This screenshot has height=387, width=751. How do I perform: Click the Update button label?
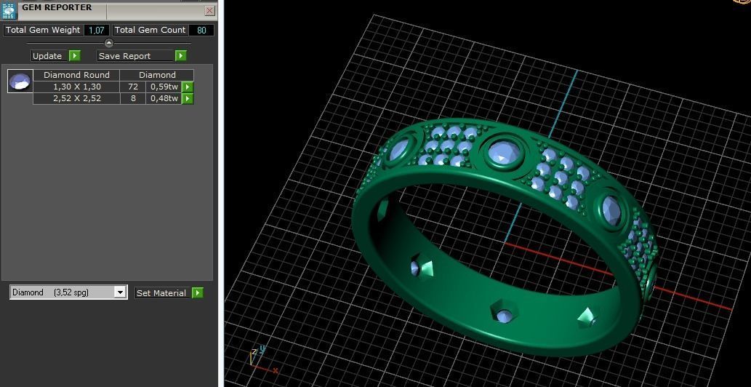coord(47,56)
